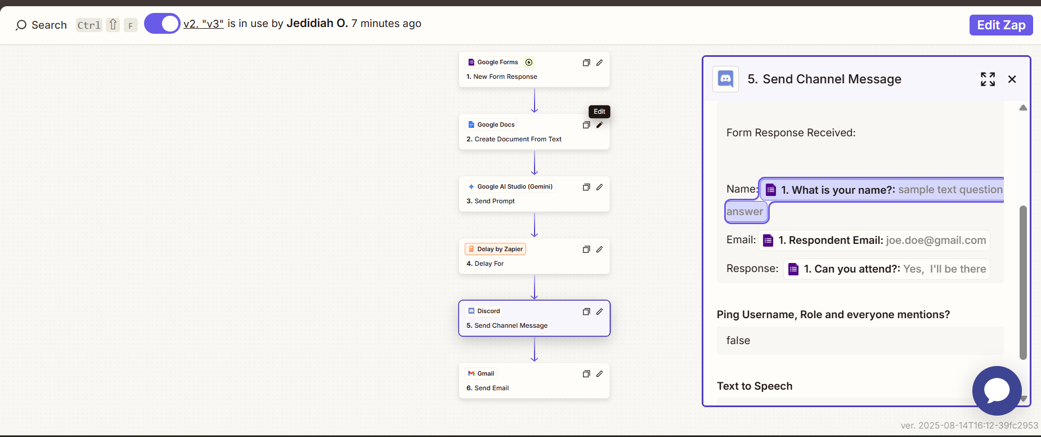Click the 'Google AI Studio (Gemini)' label

(515, 187)
